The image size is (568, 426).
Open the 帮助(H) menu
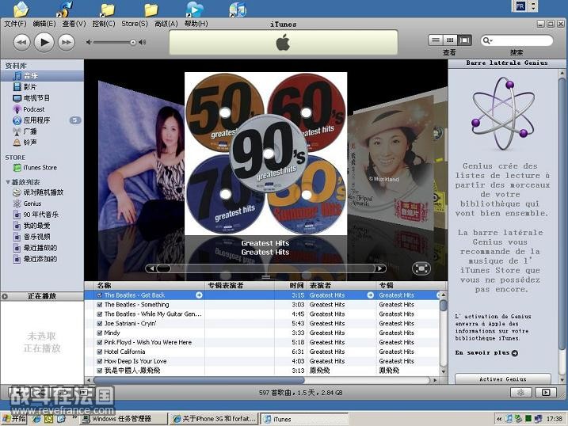pos(196,24)
